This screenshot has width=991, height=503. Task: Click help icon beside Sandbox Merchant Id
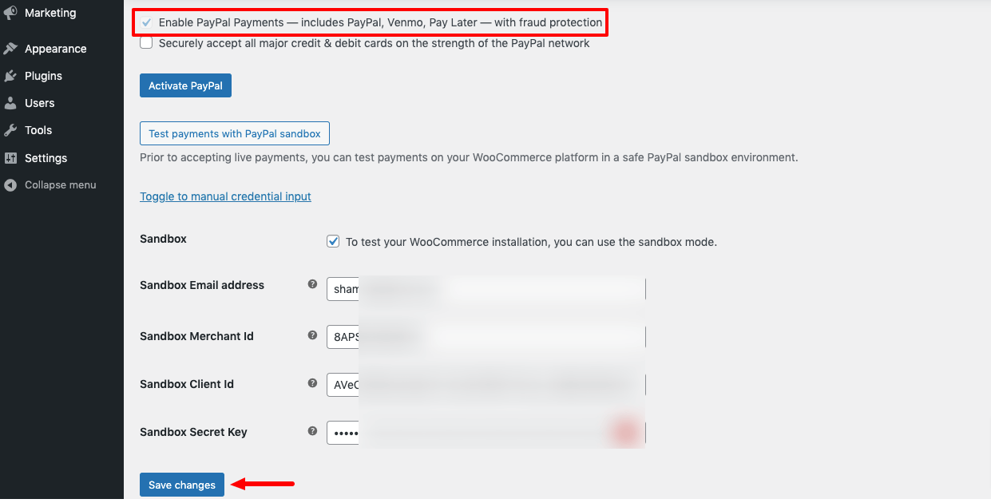tap(312, 335)
